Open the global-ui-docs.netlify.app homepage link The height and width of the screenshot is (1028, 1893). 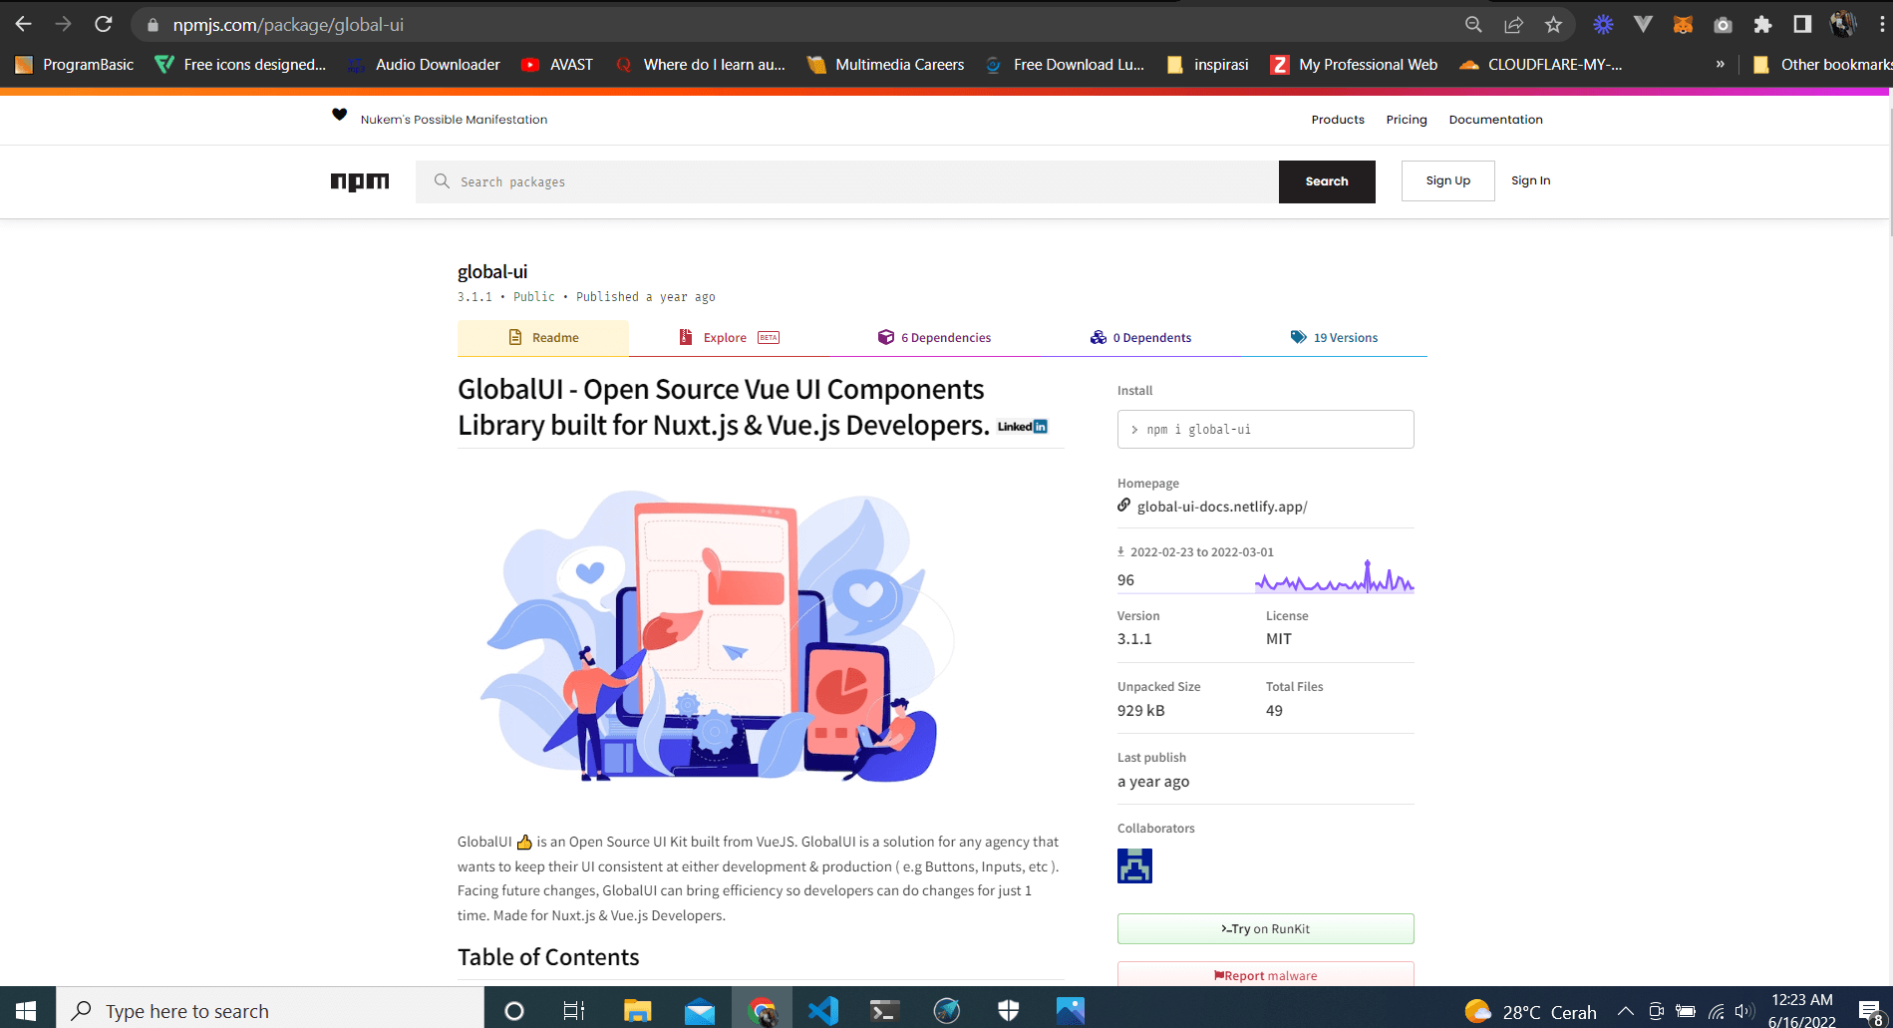(x=1221, y=507)
